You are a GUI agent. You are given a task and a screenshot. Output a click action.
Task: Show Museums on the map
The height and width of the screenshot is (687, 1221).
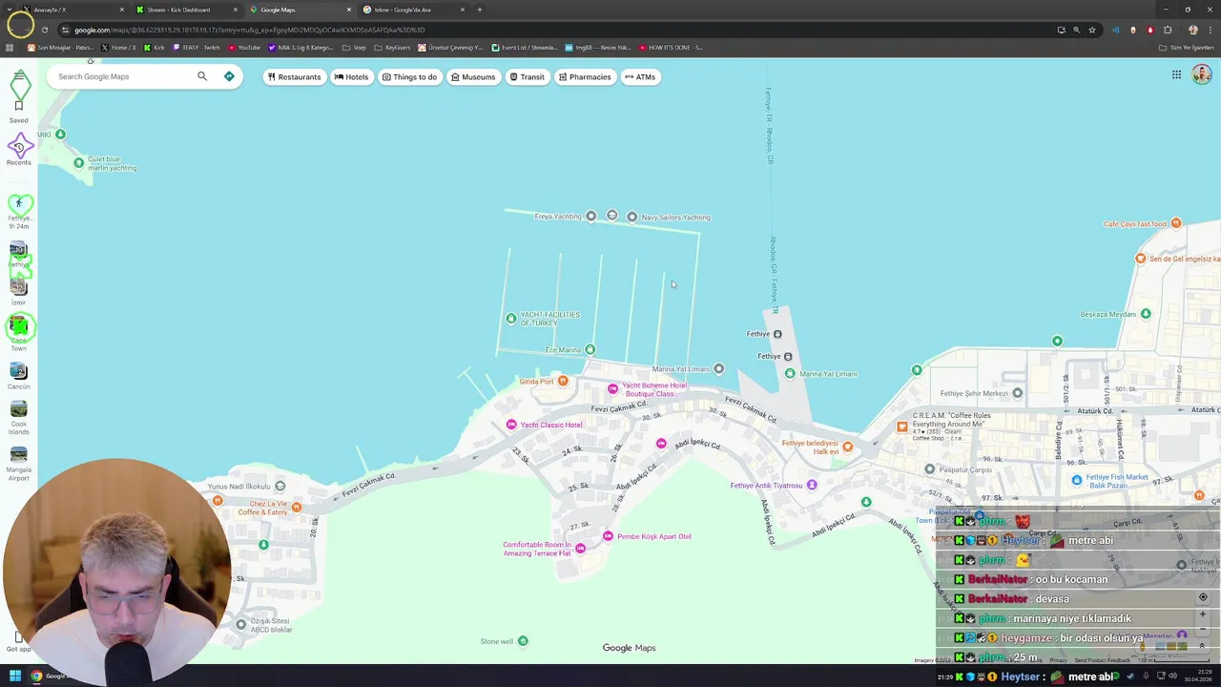point(473,77)
